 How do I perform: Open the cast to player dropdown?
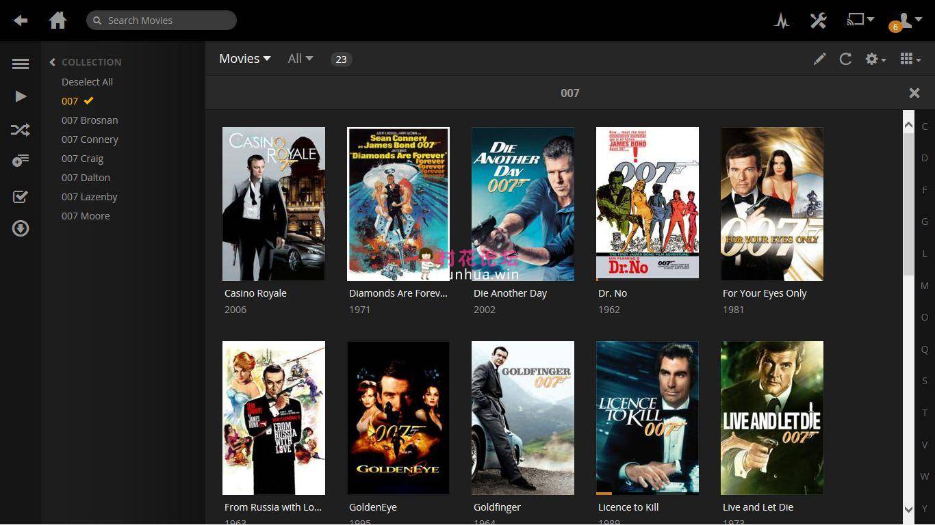coord(860,20)
